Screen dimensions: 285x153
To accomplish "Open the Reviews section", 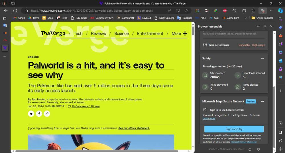I will pos(98,34).
